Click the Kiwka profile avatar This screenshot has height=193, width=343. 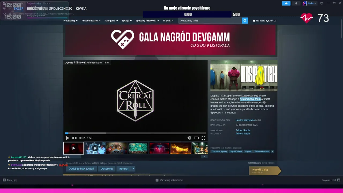pyautogui.click(x=304, y=3)
